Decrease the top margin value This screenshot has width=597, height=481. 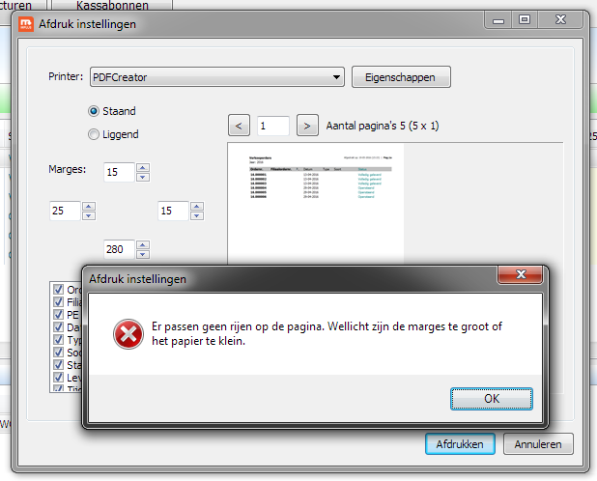point(143,177)
